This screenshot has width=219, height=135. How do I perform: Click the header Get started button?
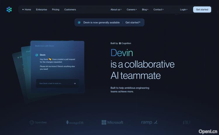pos(202,10)
